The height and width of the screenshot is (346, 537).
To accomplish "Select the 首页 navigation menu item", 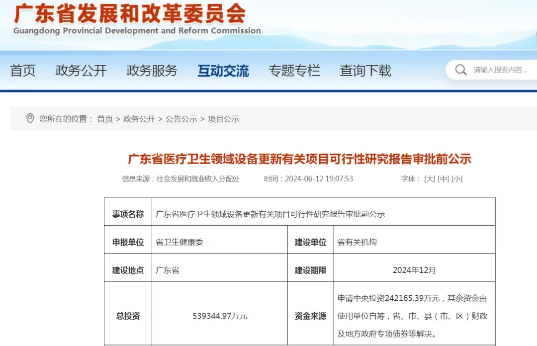I will 22,71.
